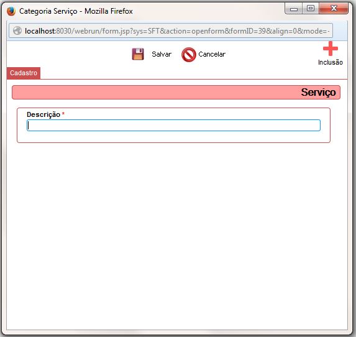This screenshot has width=356, height=337.
Task: Focus the localhost URL address bar
Action: coord(171,30)
